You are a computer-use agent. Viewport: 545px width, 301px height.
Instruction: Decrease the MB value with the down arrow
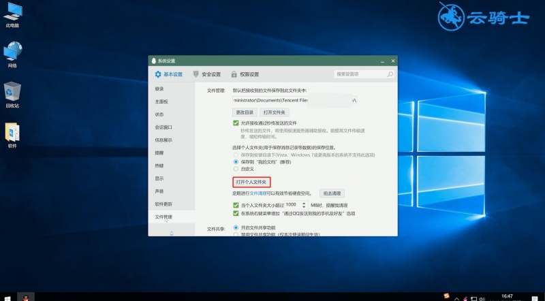(x=304, y=207)
